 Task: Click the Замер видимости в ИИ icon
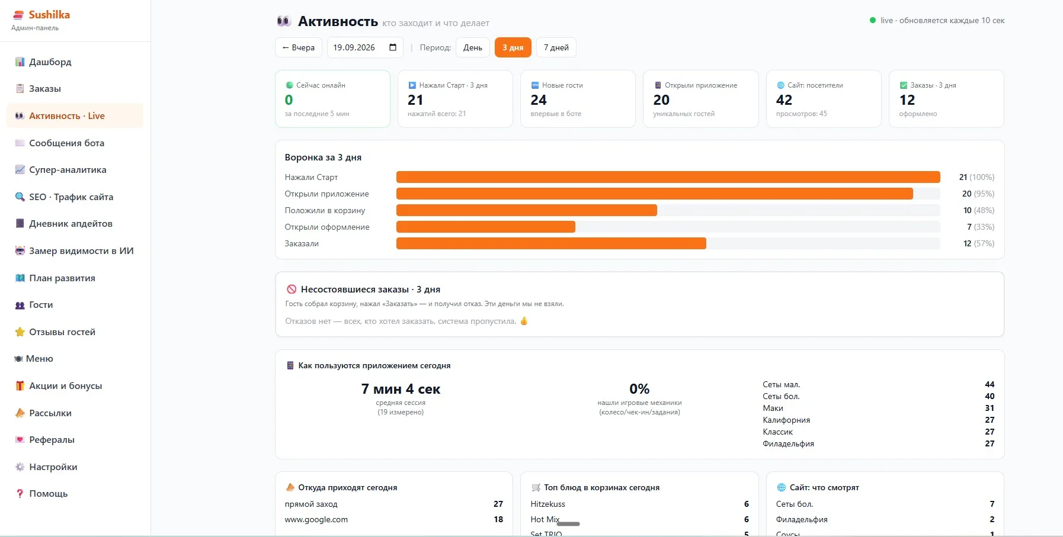tap(20, 251)
